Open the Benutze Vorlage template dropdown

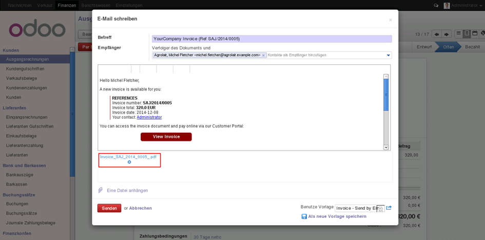point(360,208)
